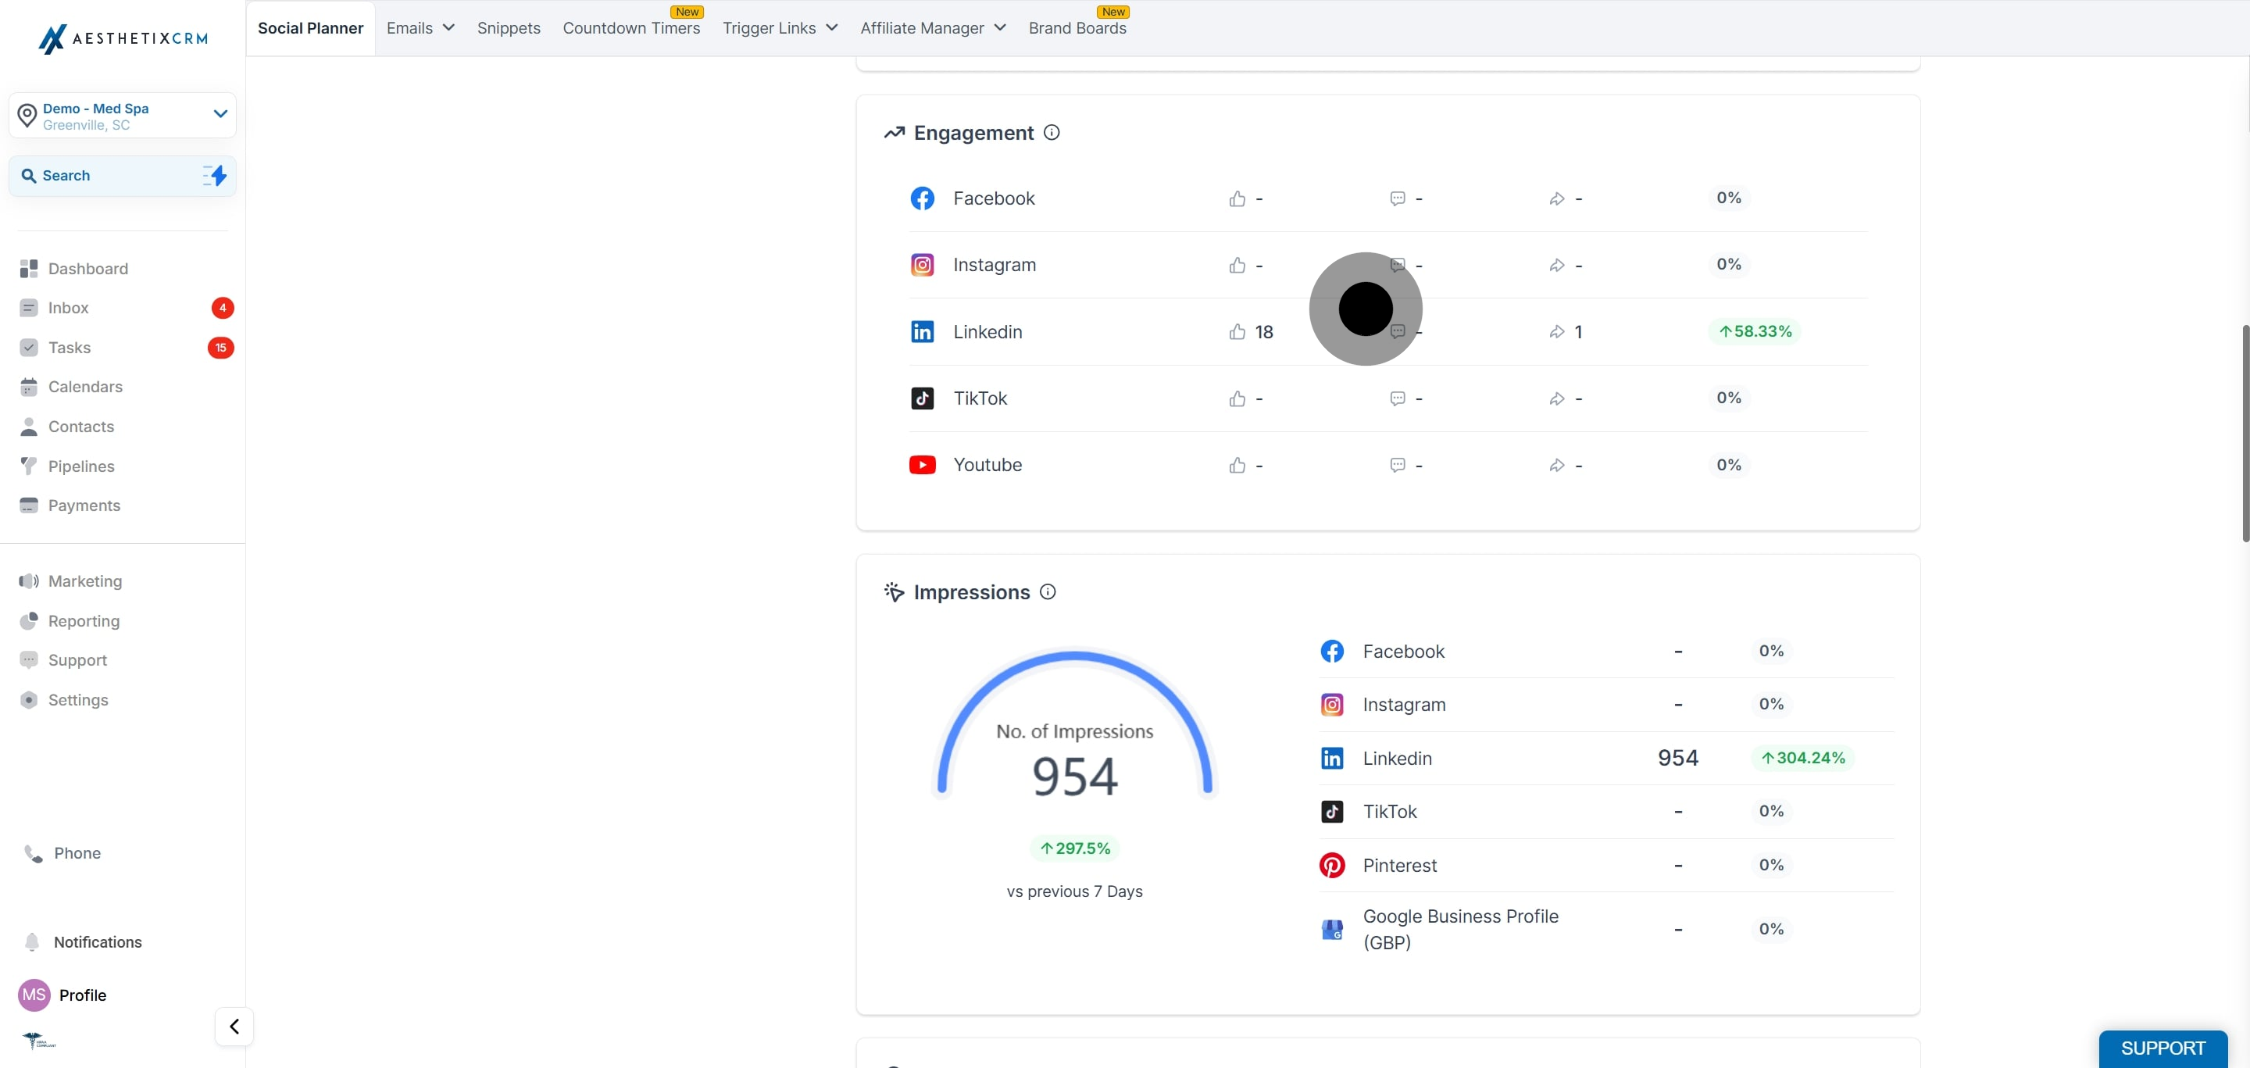
Task: Click the Pinterest icon in Impressions
Action: point(1332,866)
